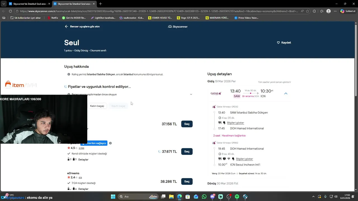Open eDreams 414 reviews link
358x201 pixels.
(80, 178)
